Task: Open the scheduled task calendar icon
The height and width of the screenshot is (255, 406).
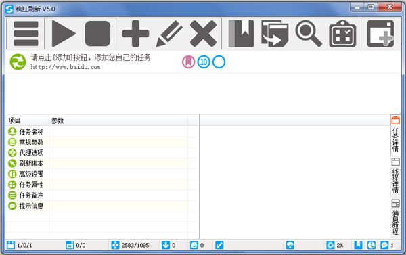Action: [342, 34]
